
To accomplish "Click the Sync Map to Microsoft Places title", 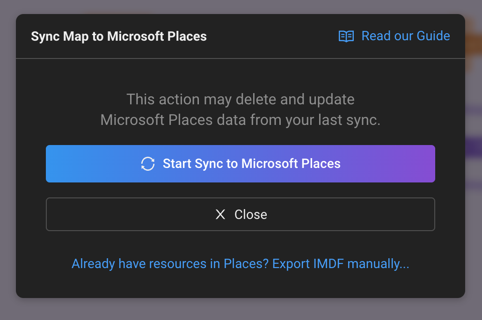I will [119, 36].
